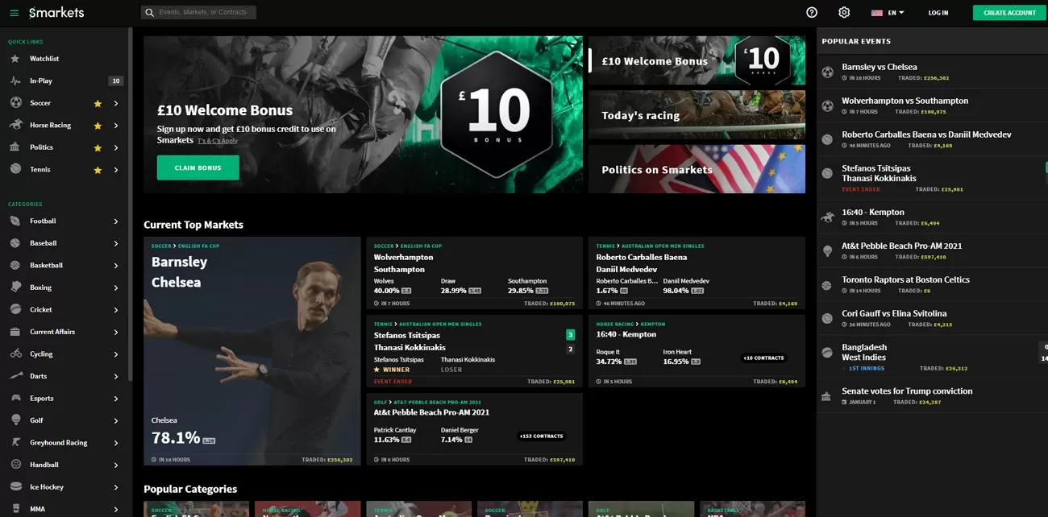Expand the Baseball category chevron
1048x517 pixels.
(116, 243)
